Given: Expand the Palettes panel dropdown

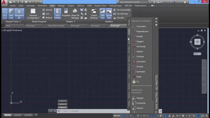Looking at the screenshot, I should pos(71,22).
